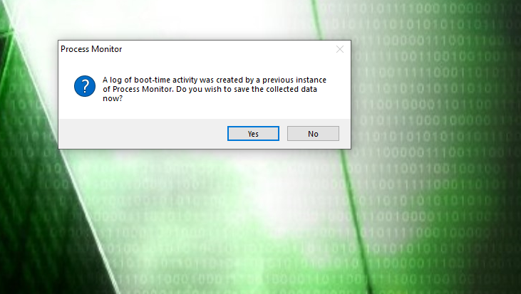This screenshot has width=521, height=294.
Task: Click the blue question mark icon
Action: pos(85,86)
